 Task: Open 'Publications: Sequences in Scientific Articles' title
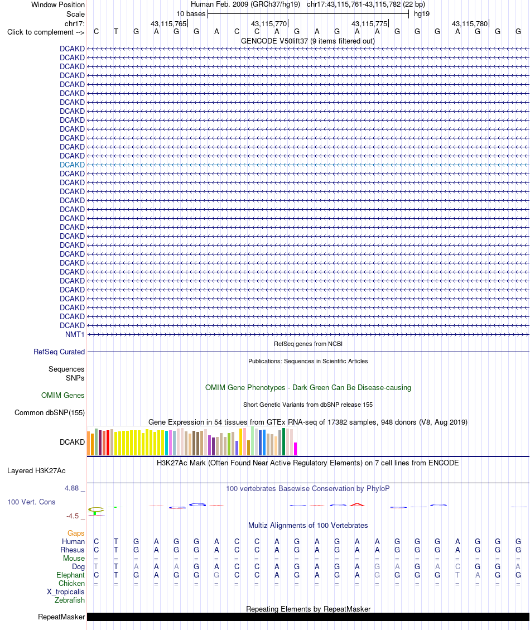[308, 361]
